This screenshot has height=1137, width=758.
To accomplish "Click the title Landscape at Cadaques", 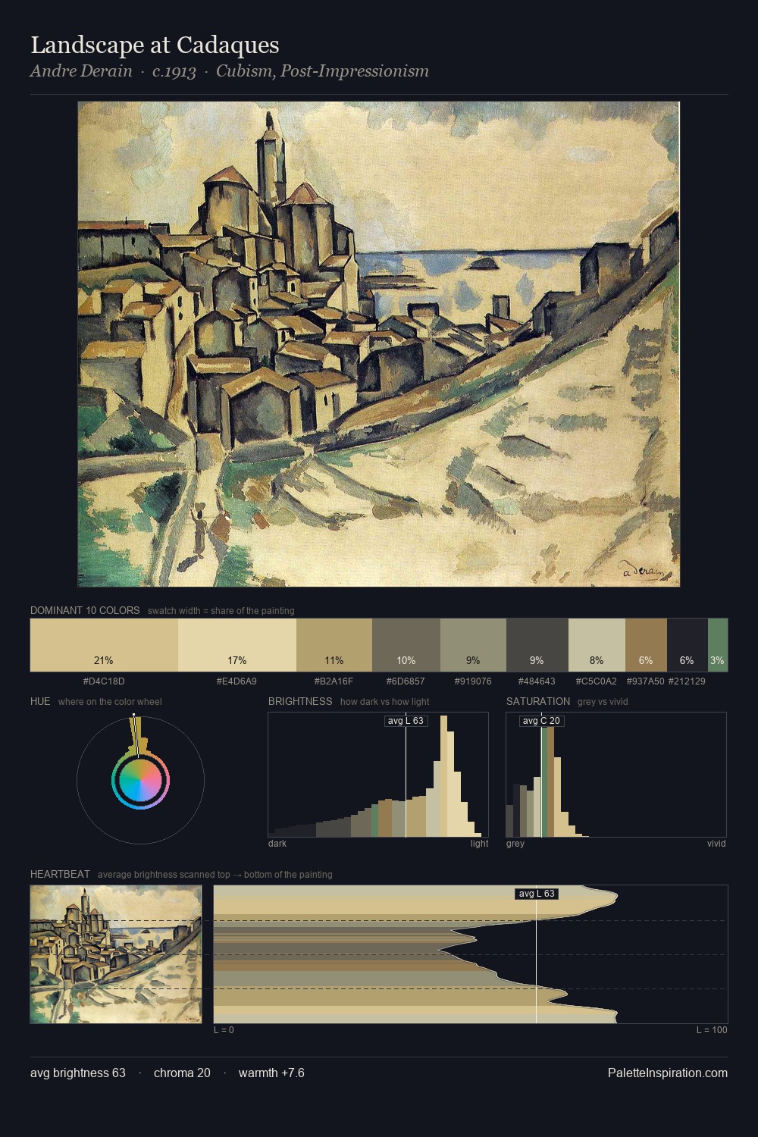I will [x=155, y=45].
